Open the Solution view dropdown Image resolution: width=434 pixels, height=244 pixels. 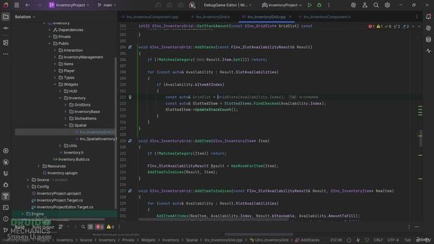tap(25, 17)
